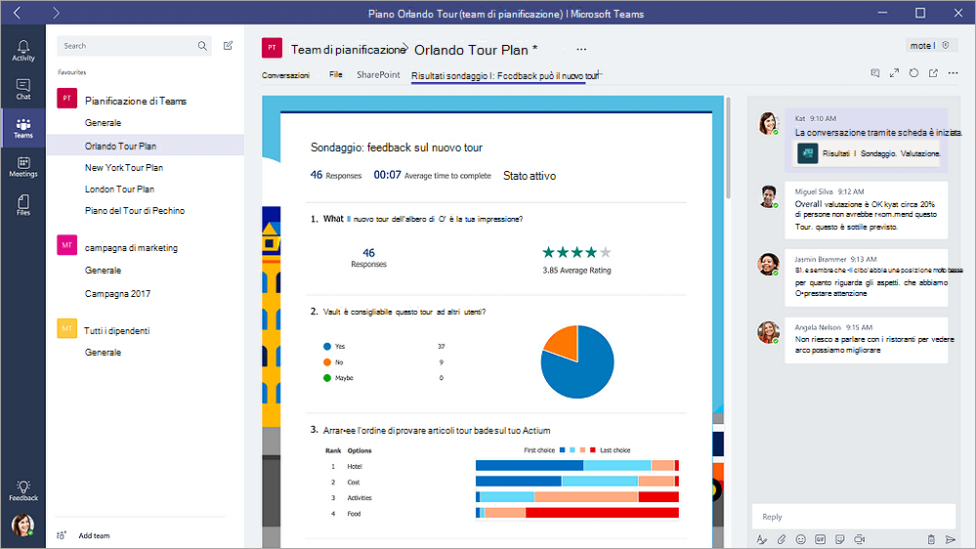
Task: Open the Files section
Action: coord(23,205)
